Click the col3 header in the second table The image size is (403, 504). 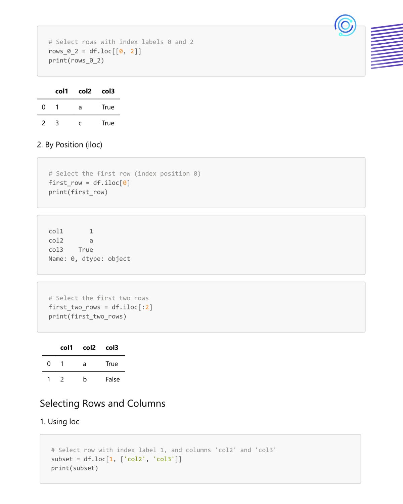(x=112, y=348)
